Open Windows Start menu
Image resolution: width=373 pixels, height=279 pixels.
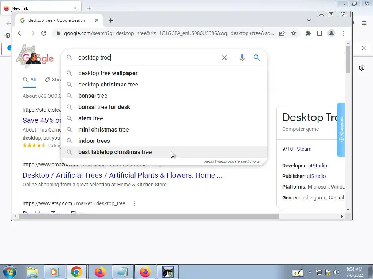(10, 272)
